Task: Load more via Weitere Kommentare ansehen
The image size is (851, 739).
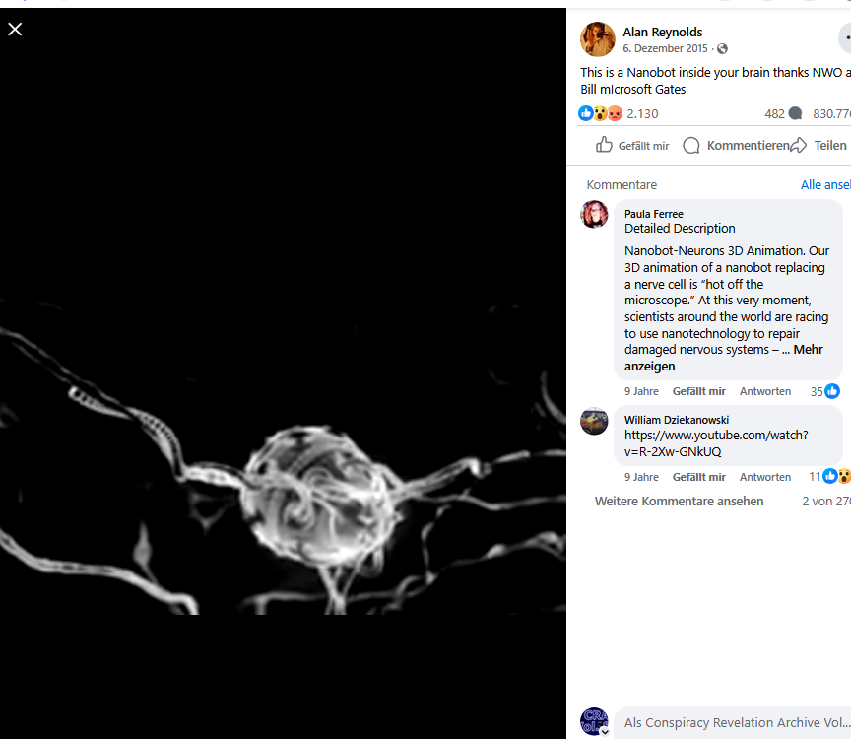Action: (679, 502)
